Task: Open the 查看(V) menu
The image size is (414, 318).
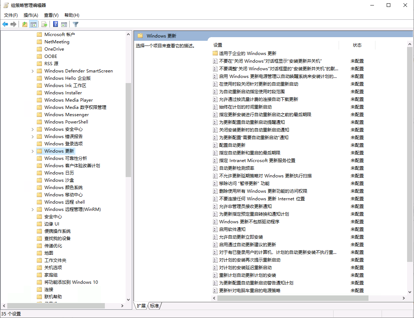Action: [51, 15]
